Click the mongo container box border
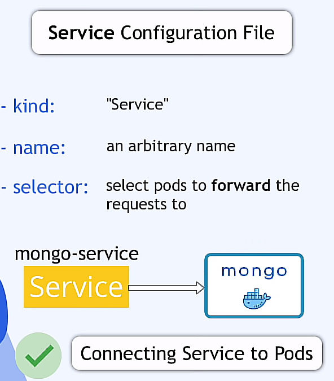Screen dimensions: 334x381 pos(254,286)
